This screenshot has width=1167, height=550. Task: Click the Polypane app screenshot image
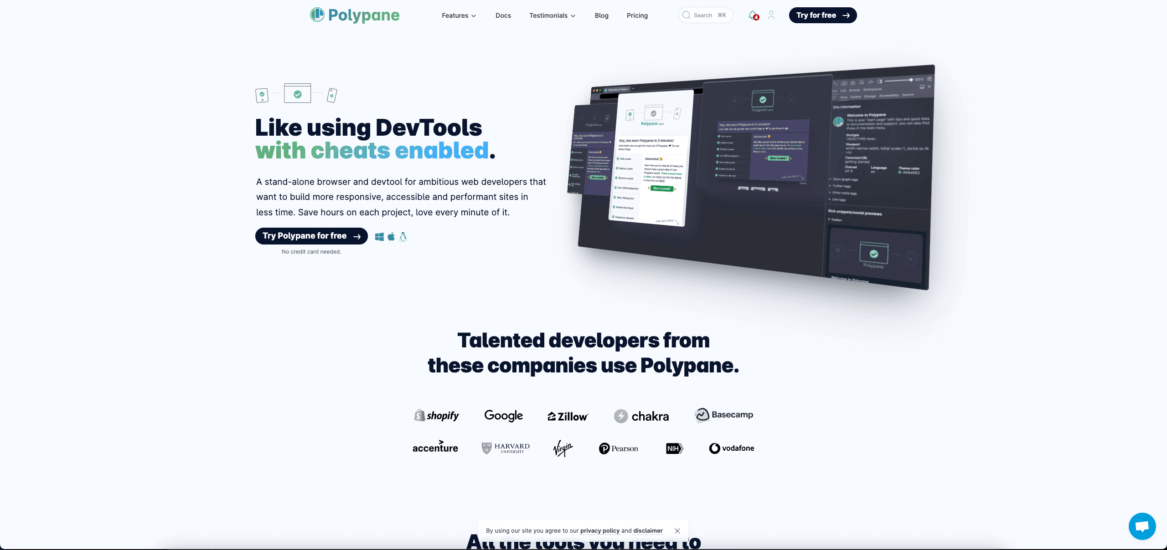751,178
